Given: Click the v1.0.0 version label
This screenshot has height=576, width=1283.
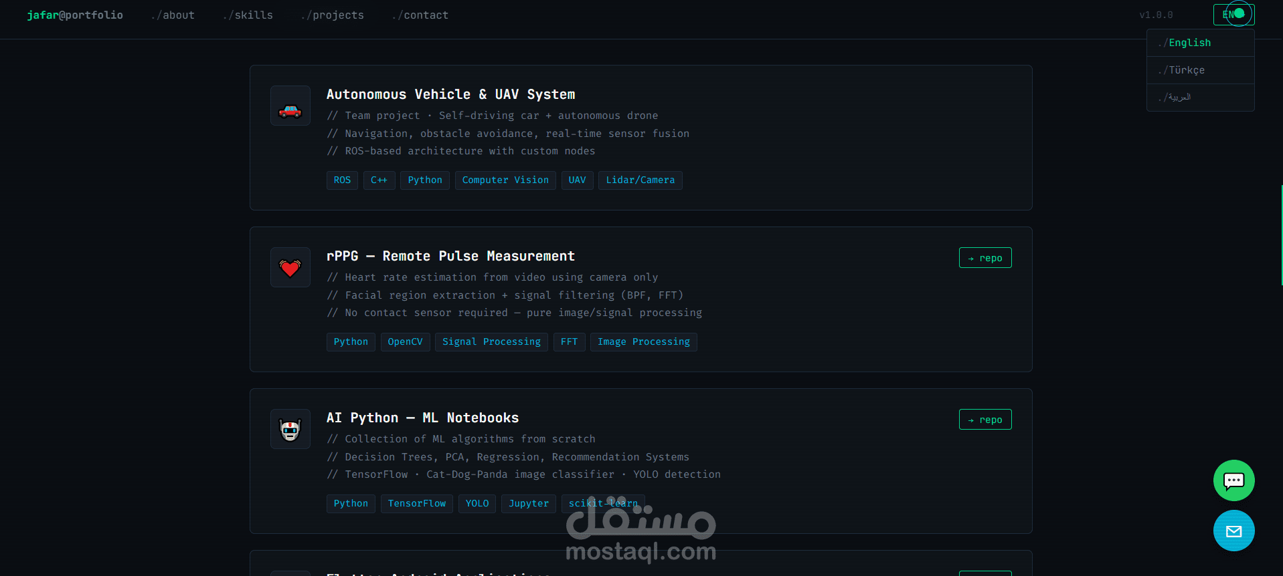Looking at the screenshot, I should [1156, 15].
